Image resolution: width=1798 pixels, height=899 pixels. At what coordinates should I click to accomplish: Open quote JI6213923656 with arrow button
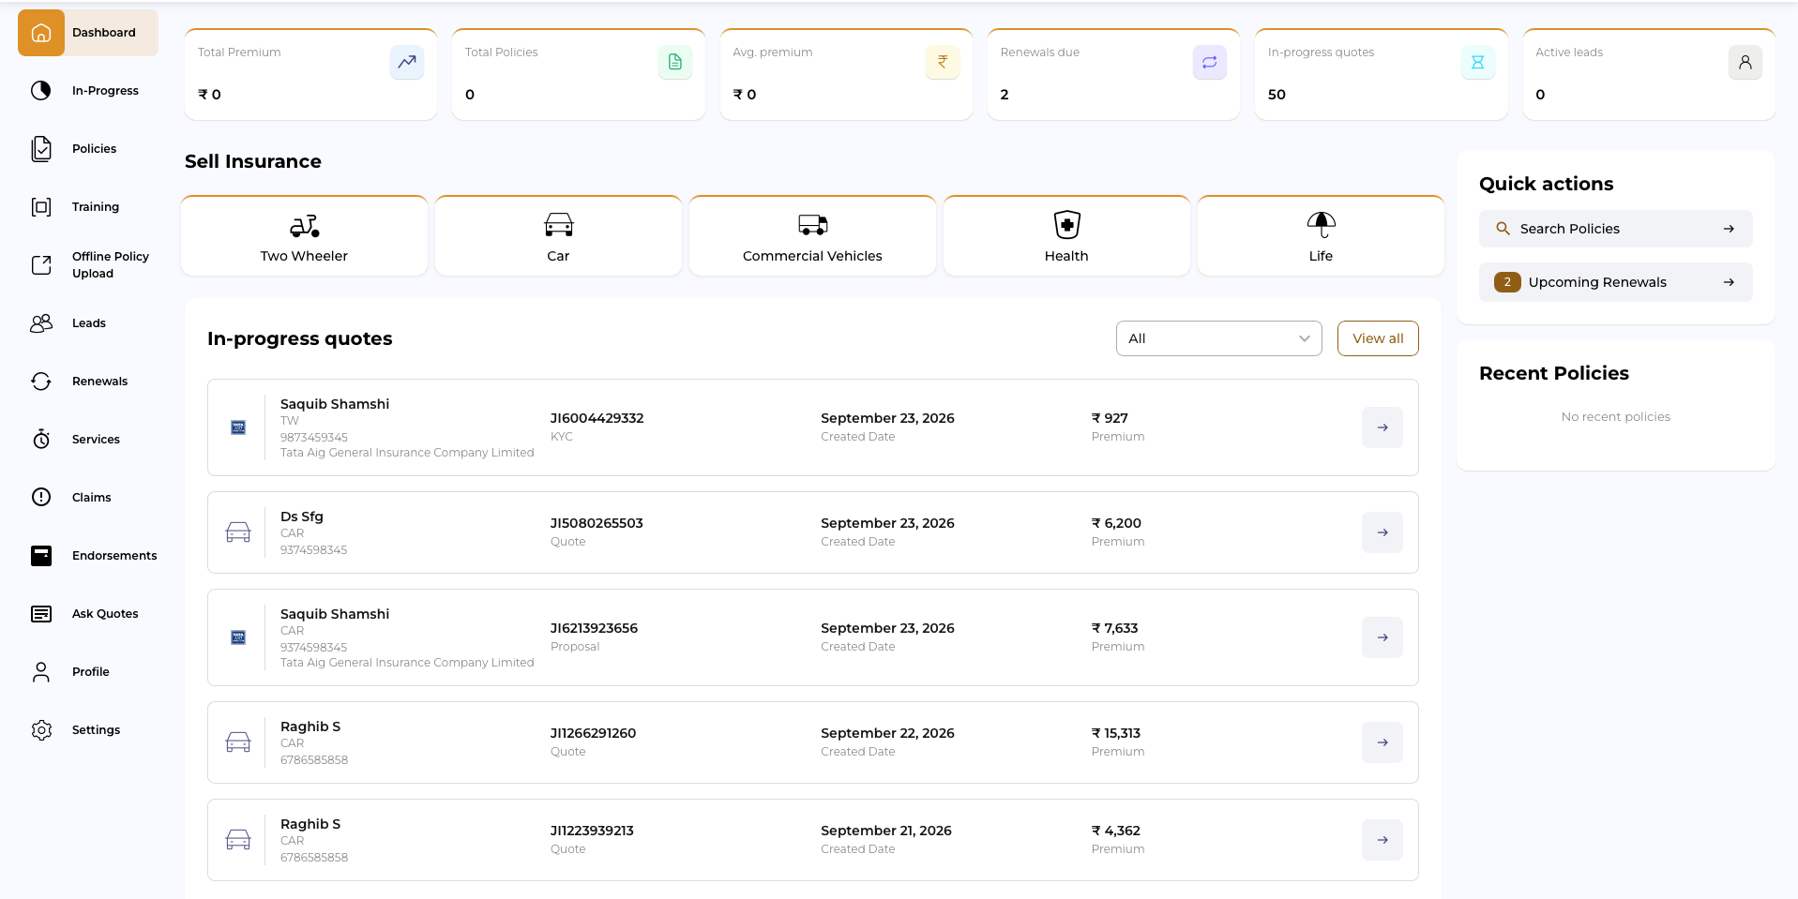click(x=1382, y=637)
